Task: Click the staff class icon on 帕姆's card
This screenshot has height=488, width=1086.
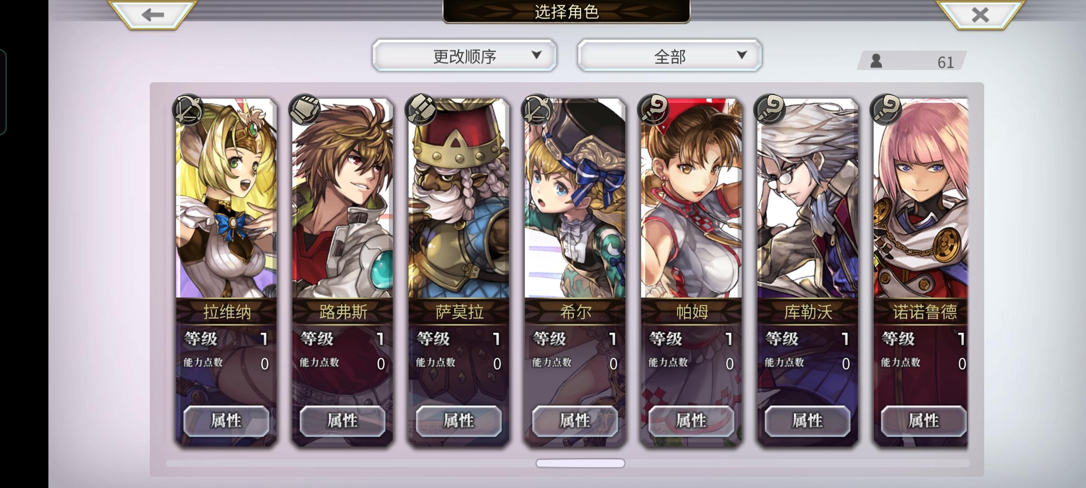Action: (x=653, y=110)
